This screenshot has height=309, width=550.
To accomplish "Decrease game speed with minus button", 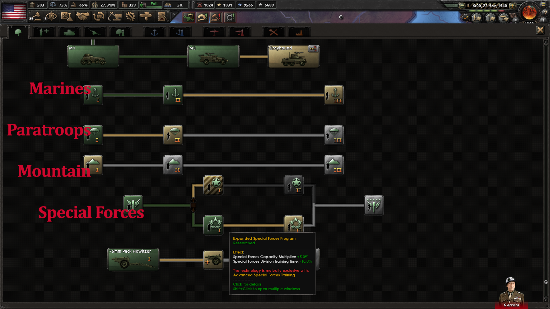I will coord(462,5).
